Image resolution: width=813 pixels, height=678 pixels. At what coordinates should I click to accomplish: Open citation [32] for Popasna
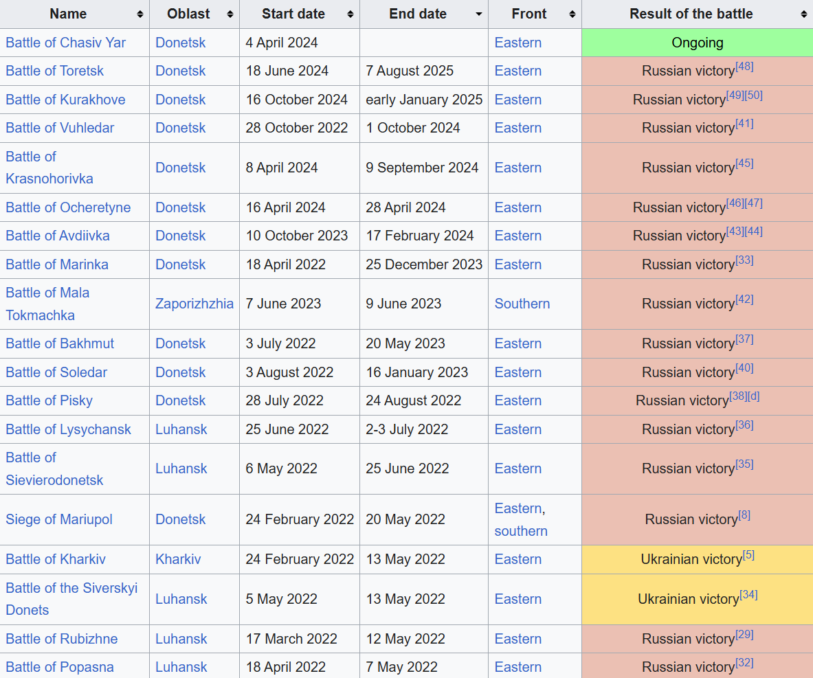pyautogui.click(x=744, y=662)
